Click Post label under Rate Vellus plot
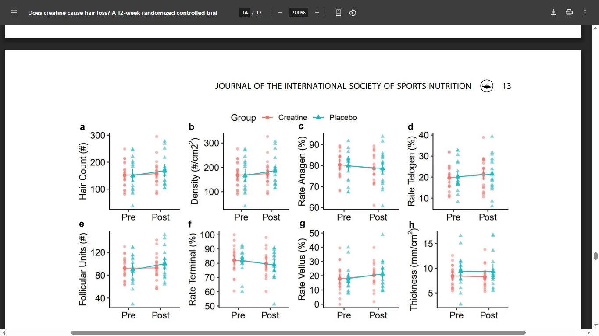This screenshot has width=599, height=336. 378,315
